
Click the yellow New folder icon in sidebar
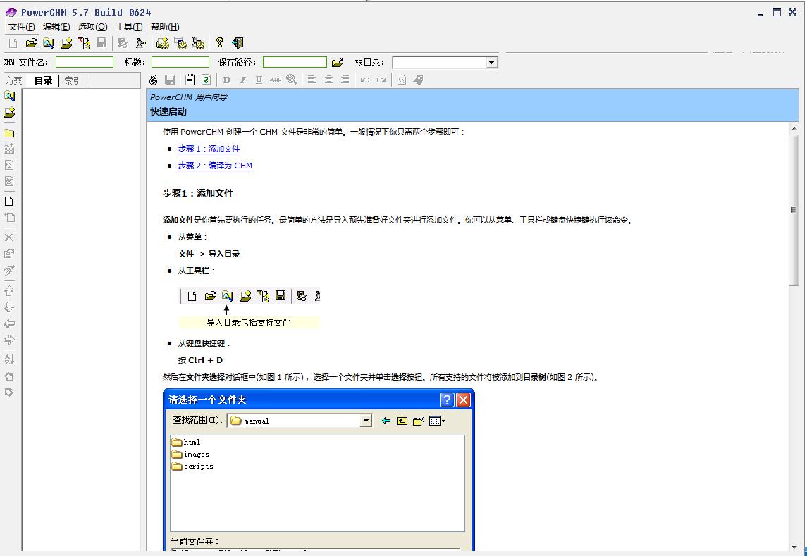(9, 132)
